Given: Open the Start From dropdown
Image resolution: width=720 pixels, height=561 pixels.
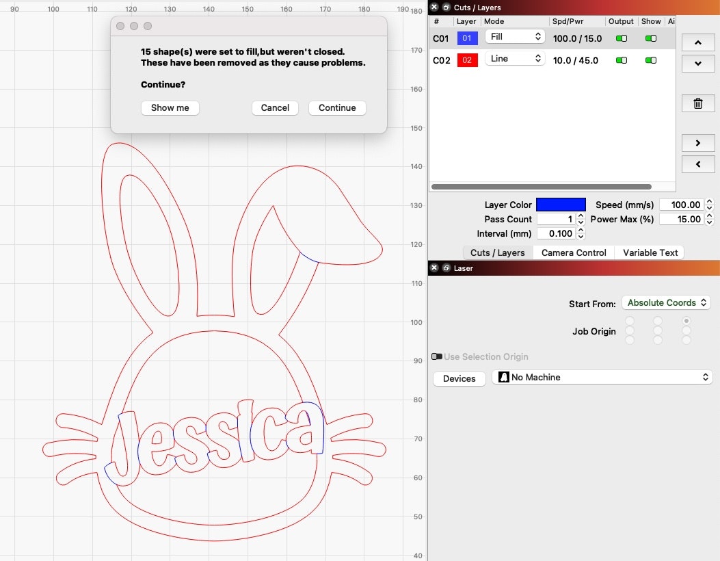Looking at the screenshot, I should [665, 302].
